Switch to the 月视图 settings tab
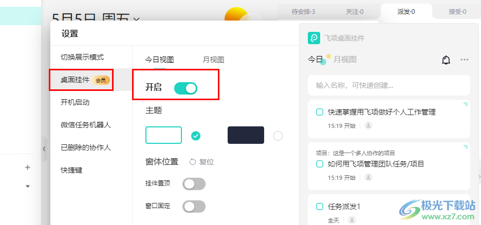The height and width of the screenshot is (225, 481). (213, 60)
